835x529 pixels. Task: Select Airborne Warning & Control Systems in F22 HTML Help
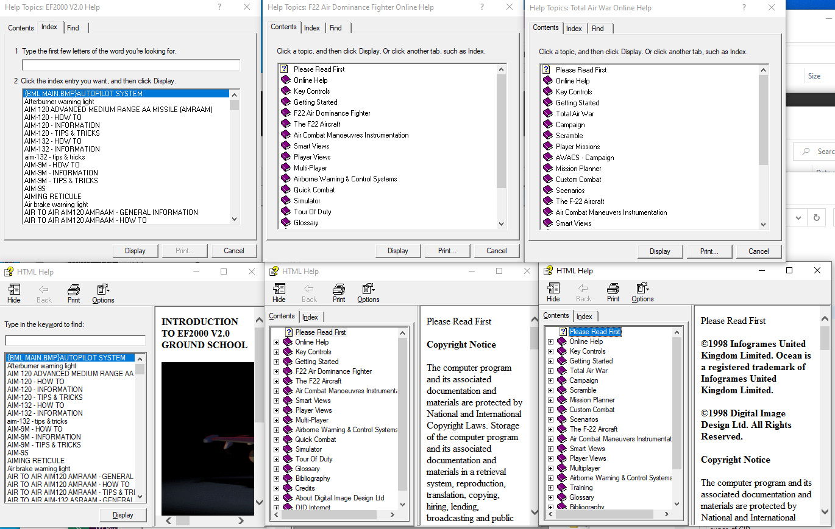346,430
